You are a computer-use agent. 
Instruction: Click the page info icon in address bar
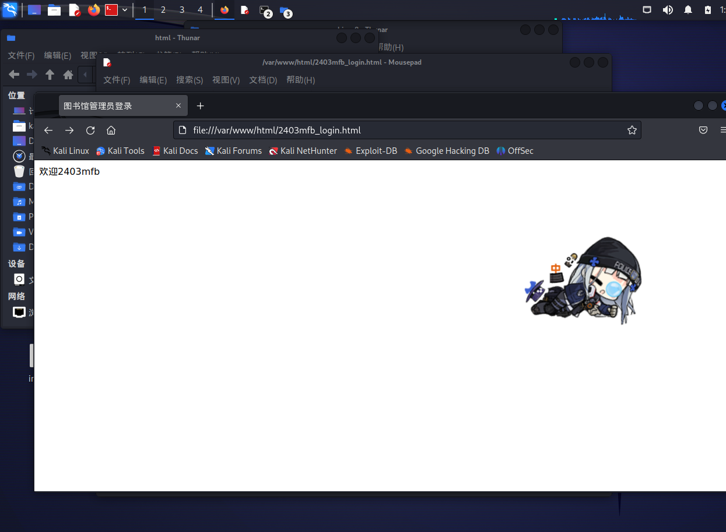pyautogui.click(x=183, y=130)
